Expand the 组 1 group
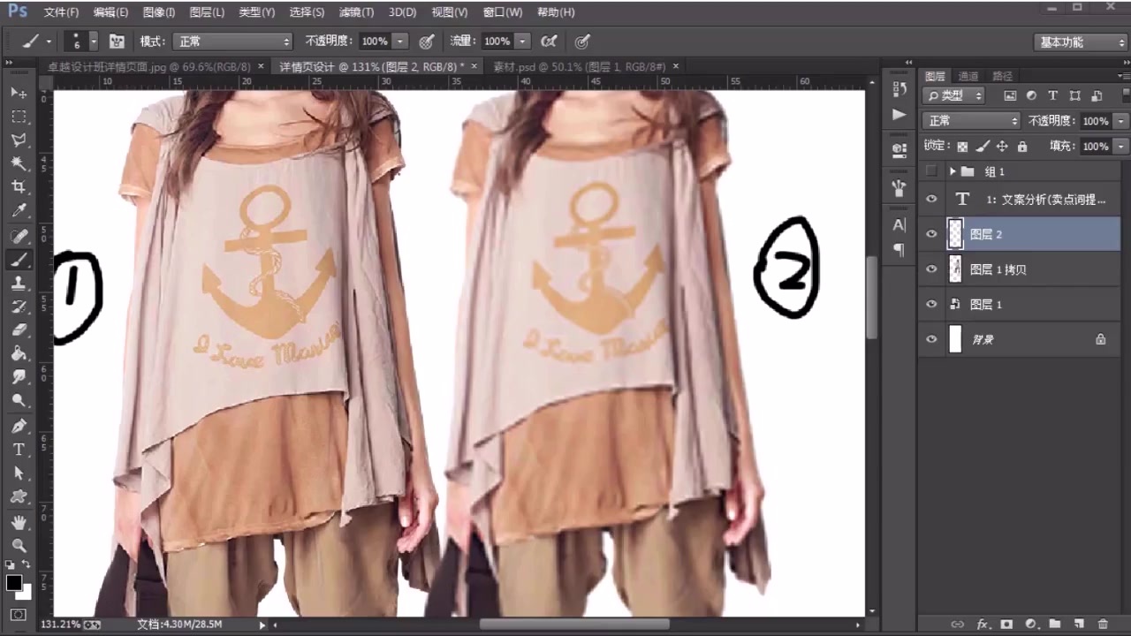The width and height of the screenshot is (1131, 636). pos(953,171)
